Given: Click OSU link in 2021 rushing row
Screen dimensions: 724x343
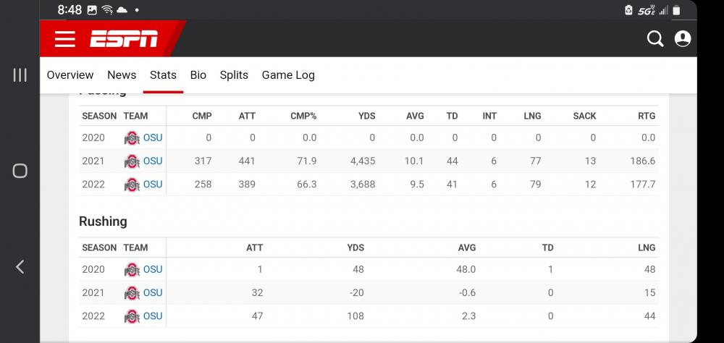Looking at the screenshot, I should click(153, 292).
